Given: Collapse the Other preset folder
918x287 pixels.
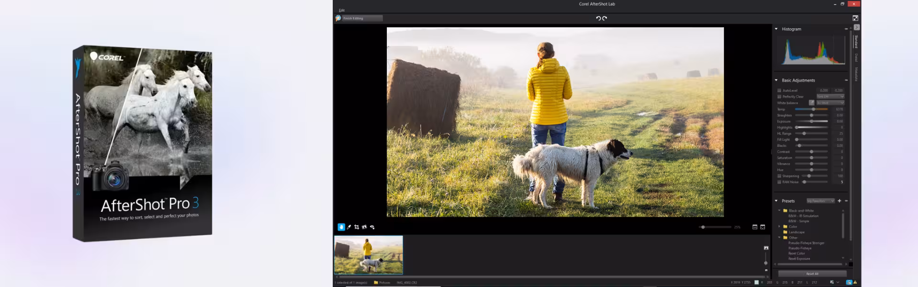Looking at the screenshot, I should (779, 238).
